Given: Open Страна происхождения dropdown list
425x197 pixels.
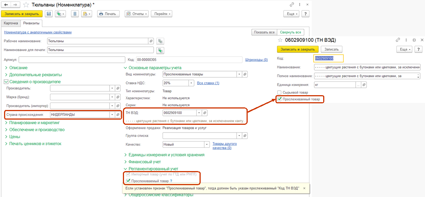Looking at the screenshot, I should coord(112,115).
